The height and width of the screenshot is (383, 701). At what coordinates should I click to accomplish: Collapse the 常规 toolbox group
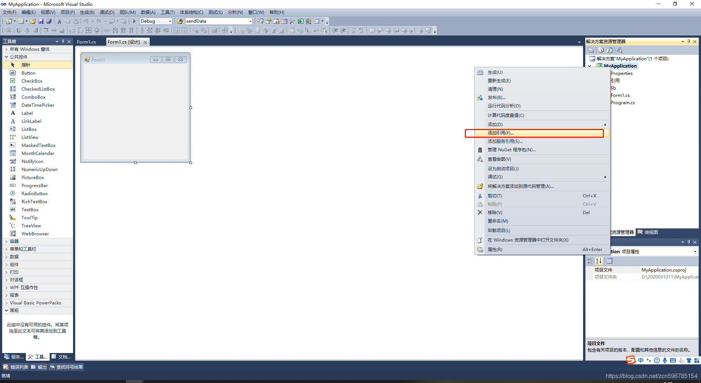click(x=6, y=310)
